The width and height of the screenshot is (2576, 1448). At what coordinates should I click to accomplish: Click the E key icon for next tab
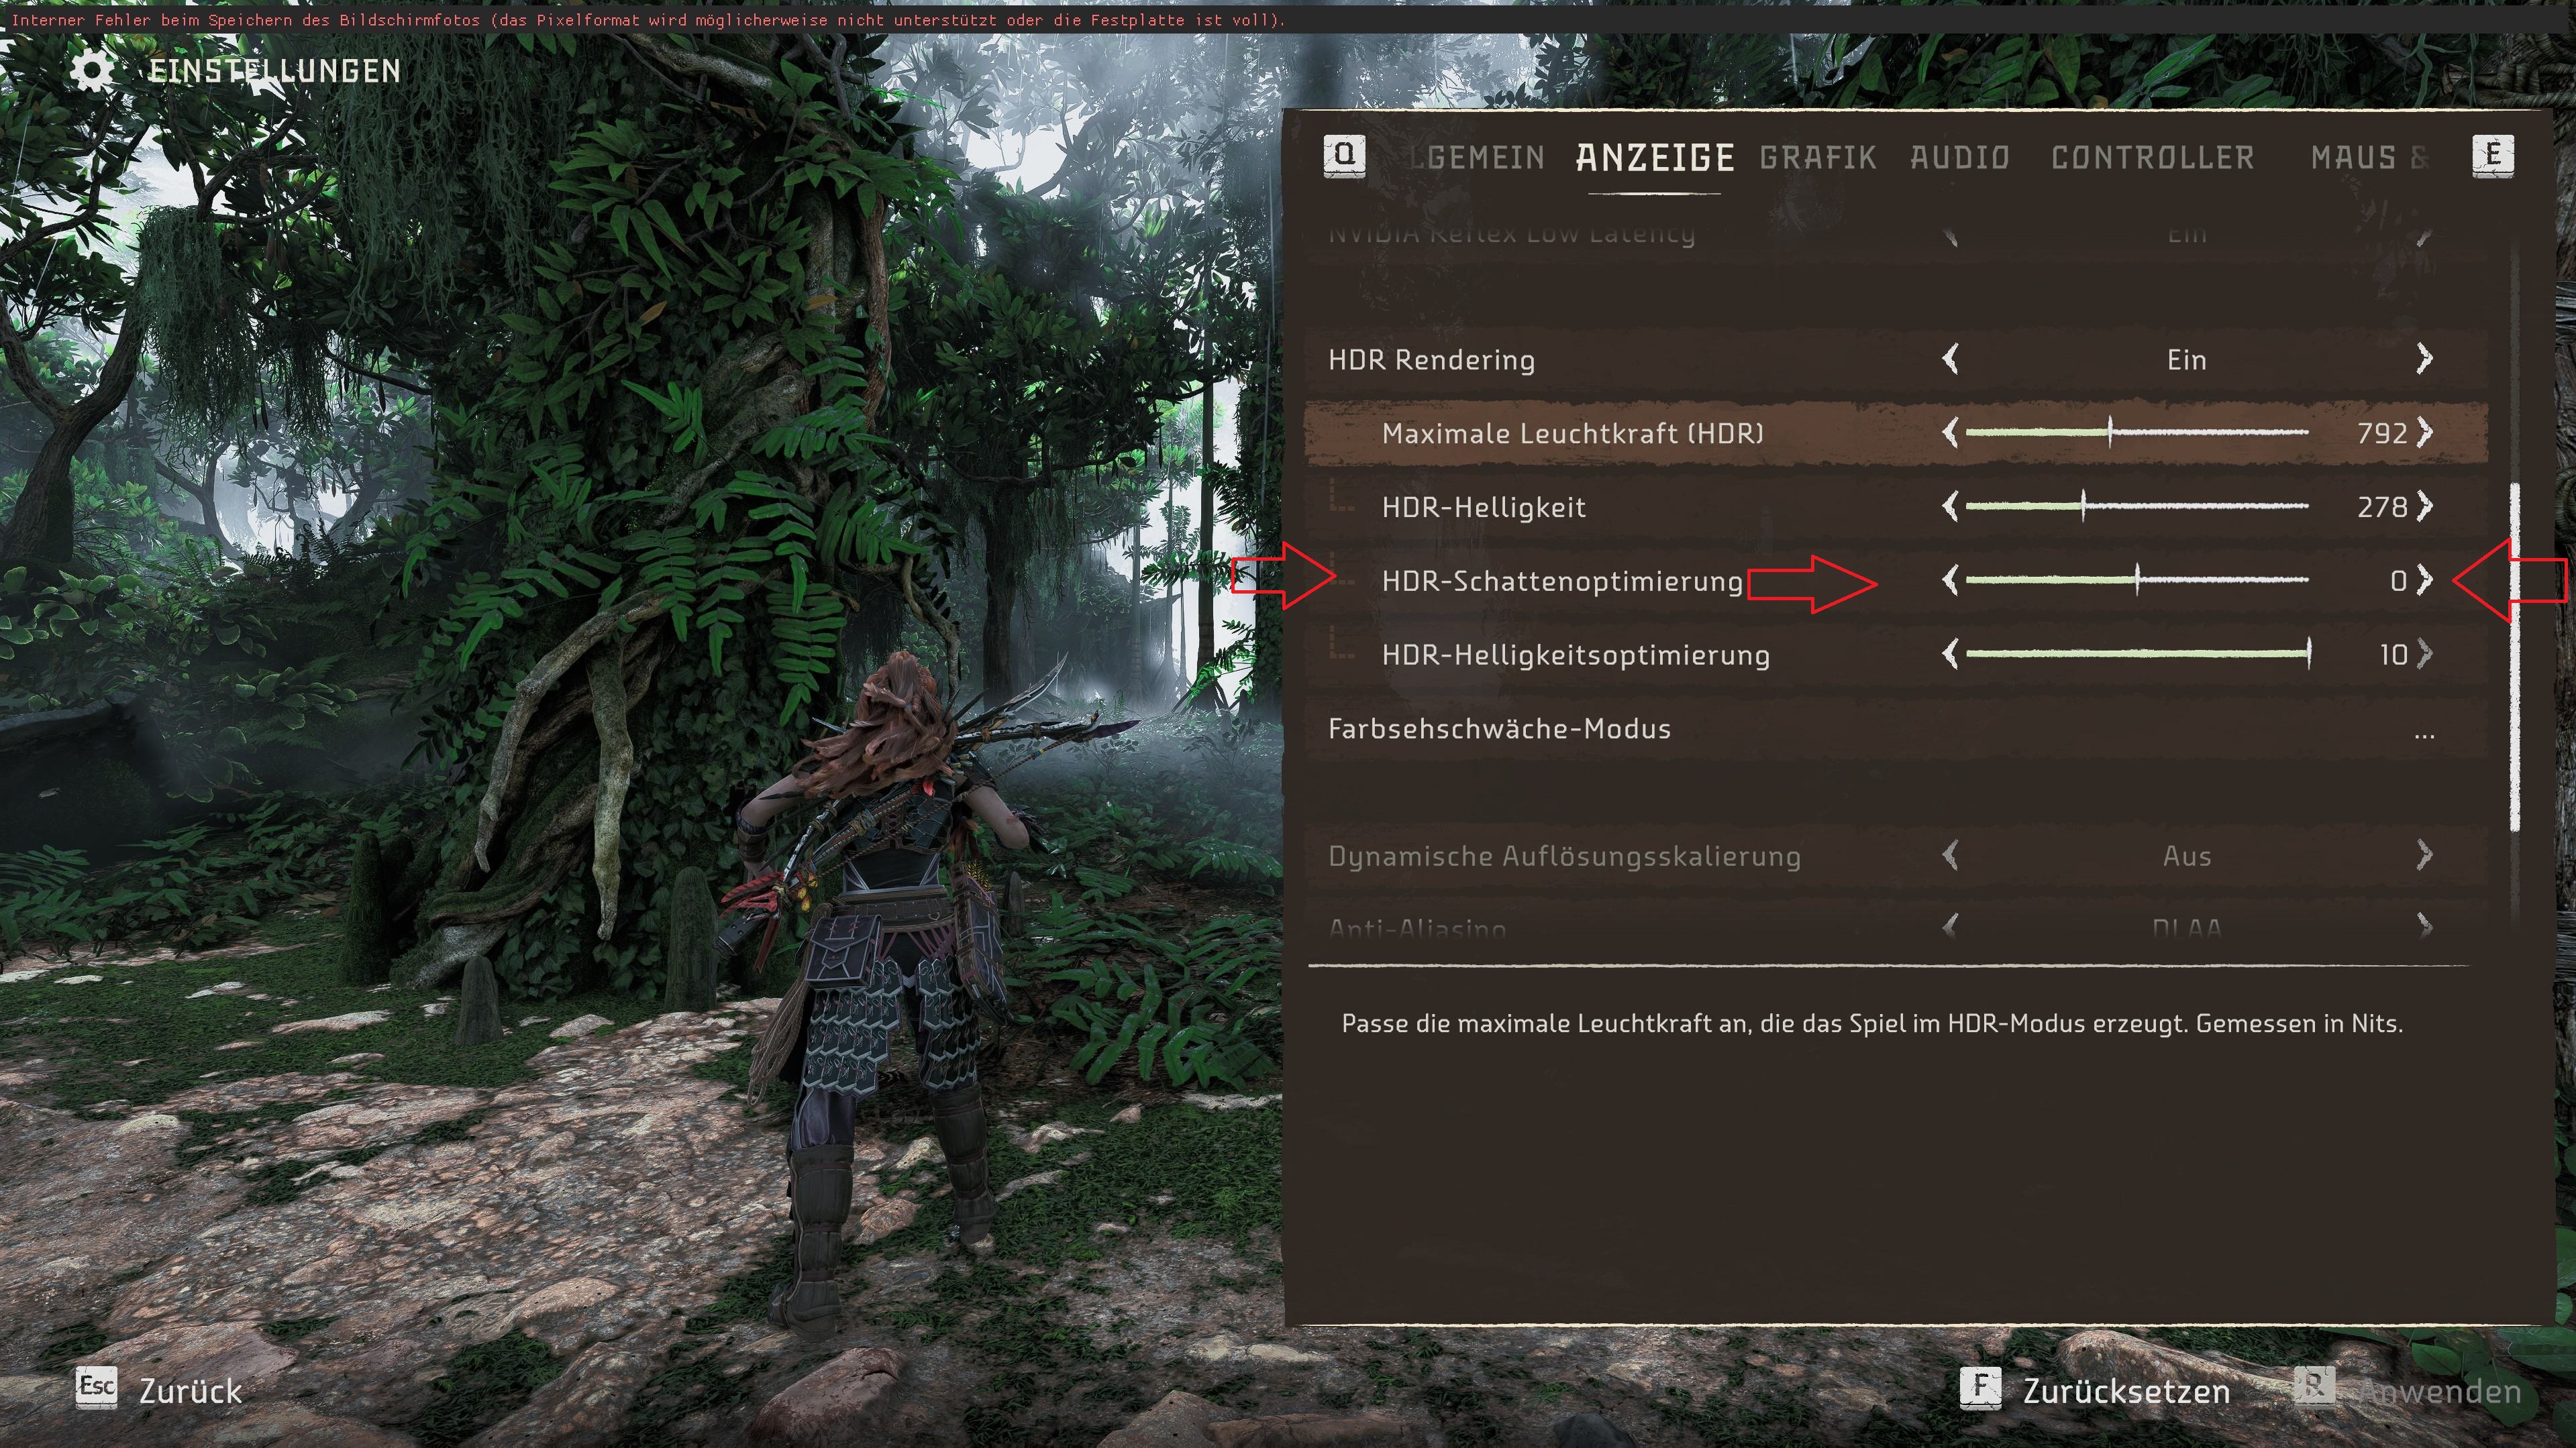point(2493,156)
